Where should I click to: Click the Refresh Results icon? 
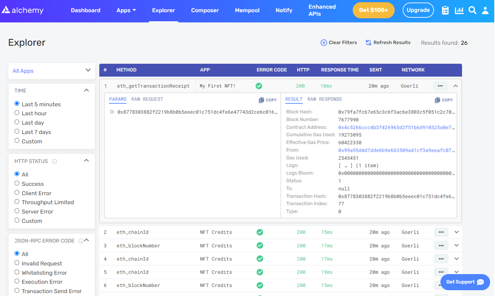[x=368, y=42]
